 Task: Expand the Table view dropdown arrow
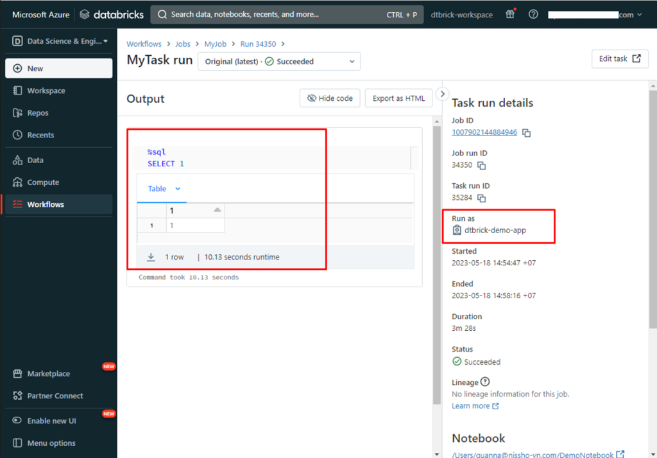pyautogui.click(x=178, y=189)
